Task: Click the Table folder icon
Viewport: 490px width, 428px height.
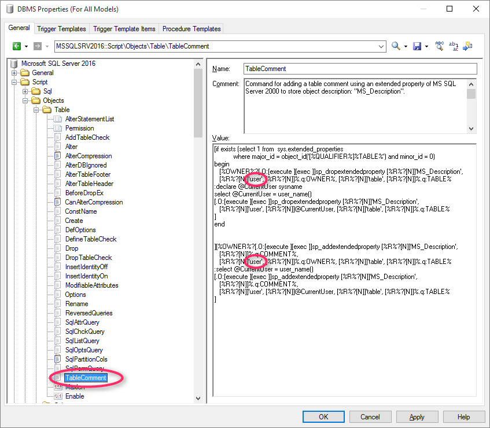Action: point(47,110)
